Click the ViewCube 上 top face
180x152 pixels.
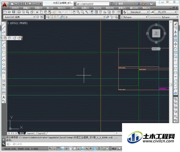click(x=156, y=33)
